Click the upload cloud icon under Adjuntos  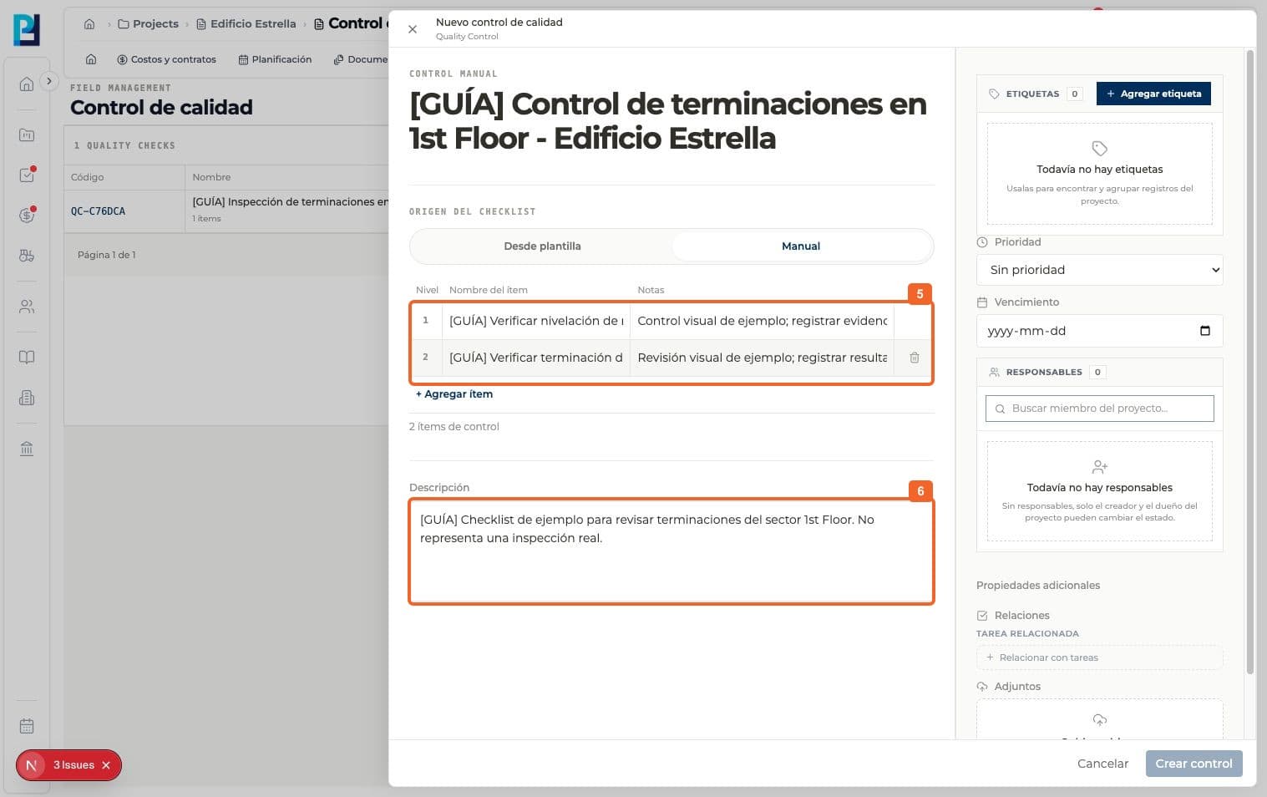coord(1099,719)
